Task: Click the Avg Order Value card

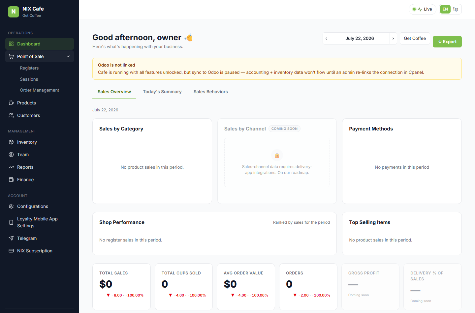Action: click(246, 287)
